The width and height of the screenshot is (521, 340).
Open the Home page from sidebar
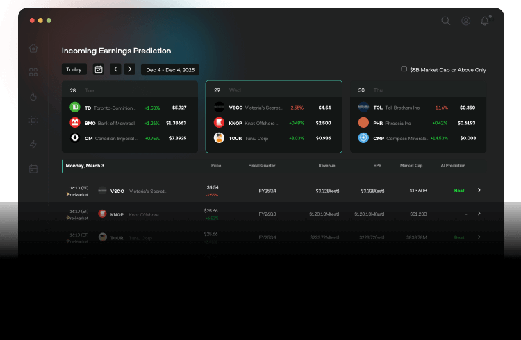(33, 48)
